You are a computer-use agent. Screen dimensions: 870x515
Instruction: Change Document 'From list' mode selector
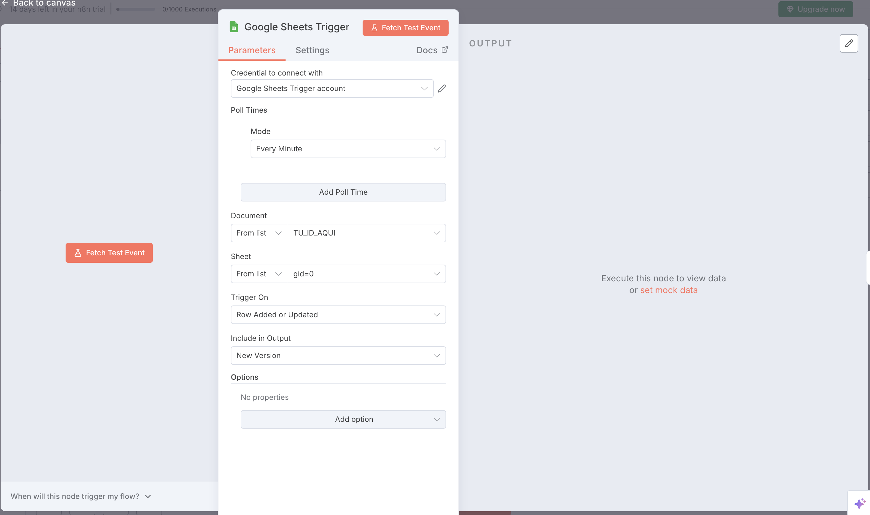[259, 233]
